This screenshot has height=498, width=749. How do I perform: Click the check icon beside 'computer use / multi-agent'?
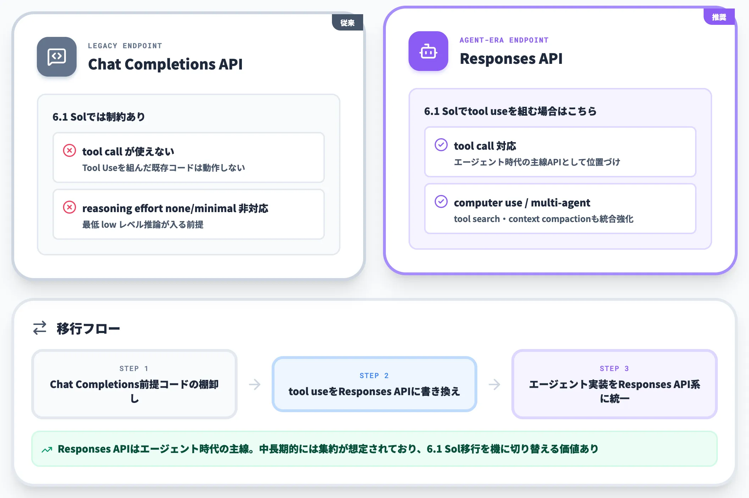click(441, 201)
